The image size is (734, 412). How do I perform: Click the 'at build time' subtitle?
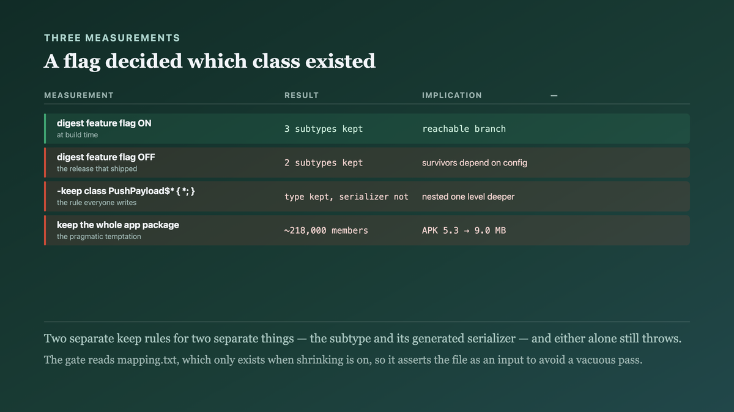click(77, 135)
